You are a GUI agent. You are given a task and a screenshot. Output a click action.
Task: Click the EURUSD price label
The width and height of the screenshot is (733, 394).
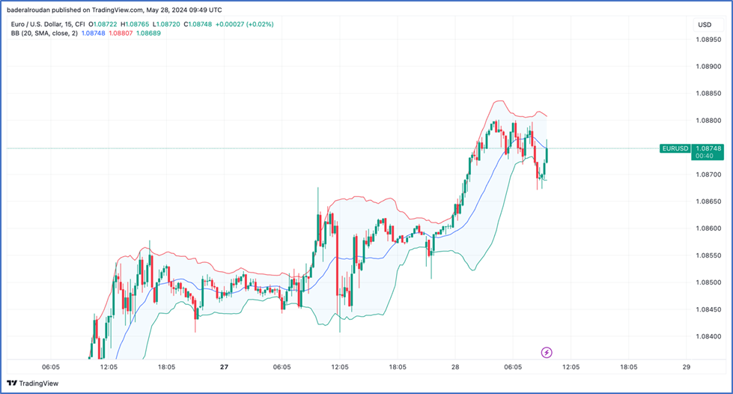point(675,148)
